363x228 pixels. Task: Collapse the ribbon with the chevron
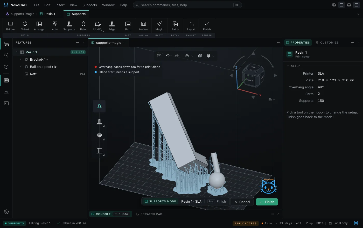pos(358,14)
